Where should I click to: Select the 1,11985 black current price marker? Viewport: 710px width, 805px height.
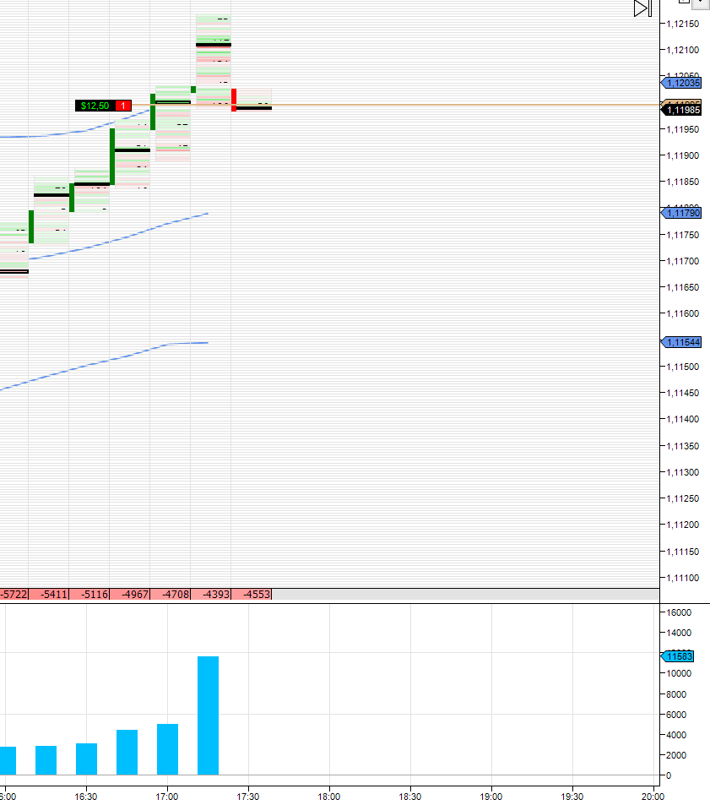pyautogui.click(x=681, y=110)
